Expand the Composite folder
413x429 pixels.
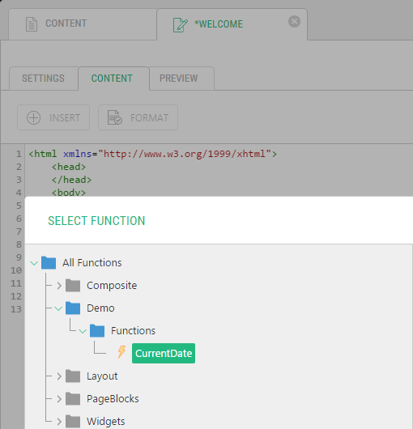[59, 286]
